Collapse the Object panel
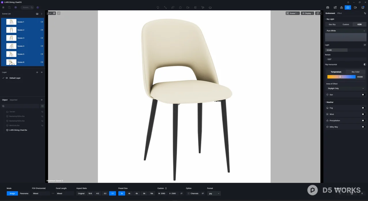 coord(42,100)
